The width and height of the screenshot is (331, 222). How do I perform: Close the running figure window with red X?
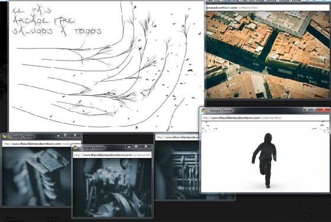[x=324, y=110]
